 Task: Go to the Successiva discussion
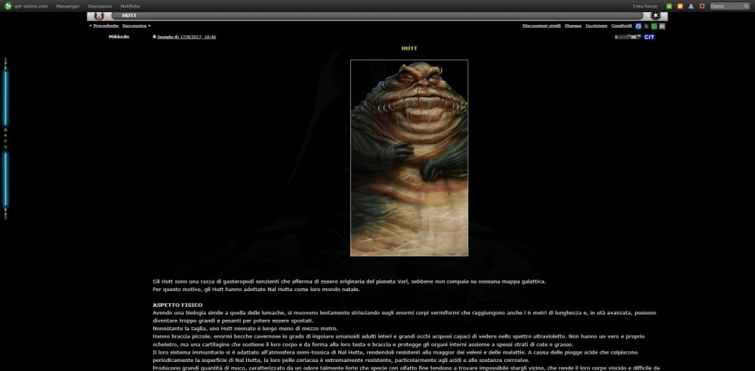tap(134, 26)
